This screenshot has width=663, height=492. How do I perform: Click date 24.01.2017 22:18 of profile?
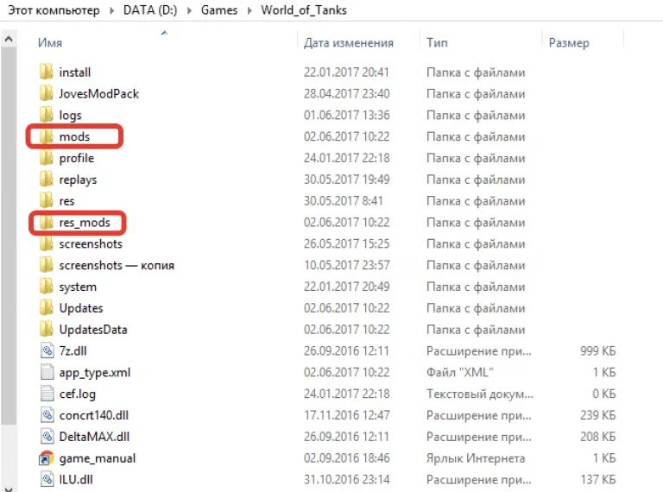click(x=346, y=158)
